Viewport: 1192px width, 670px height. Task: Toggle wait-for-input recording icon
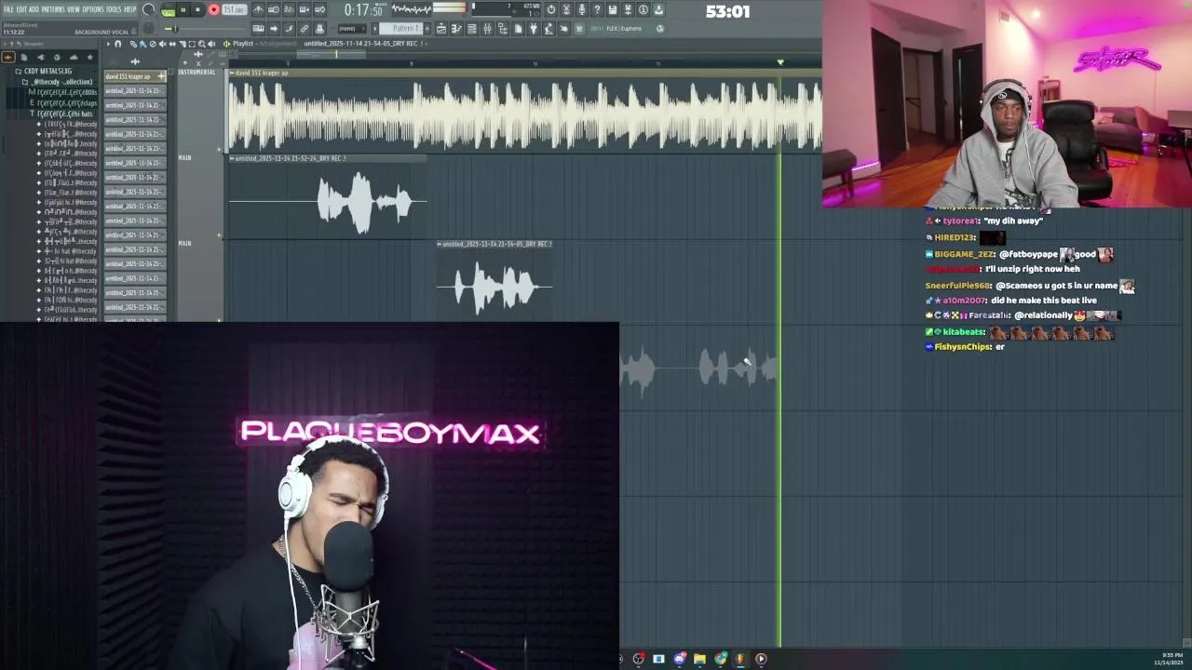tap(274, 10)
